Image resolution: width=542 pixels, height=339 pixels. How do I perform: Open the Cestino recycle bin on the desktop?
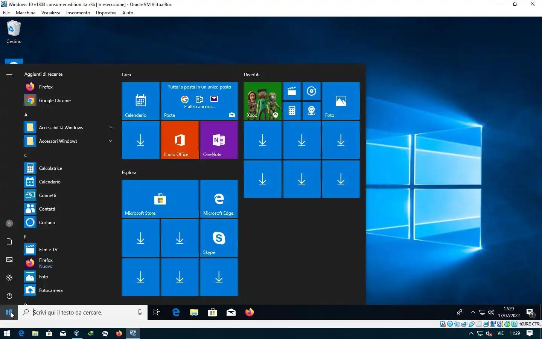pos(14,32)
